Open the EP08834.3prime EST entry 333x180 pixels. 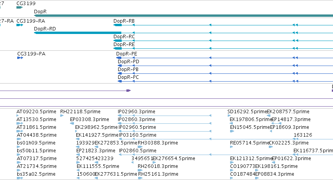pos(275,174)
